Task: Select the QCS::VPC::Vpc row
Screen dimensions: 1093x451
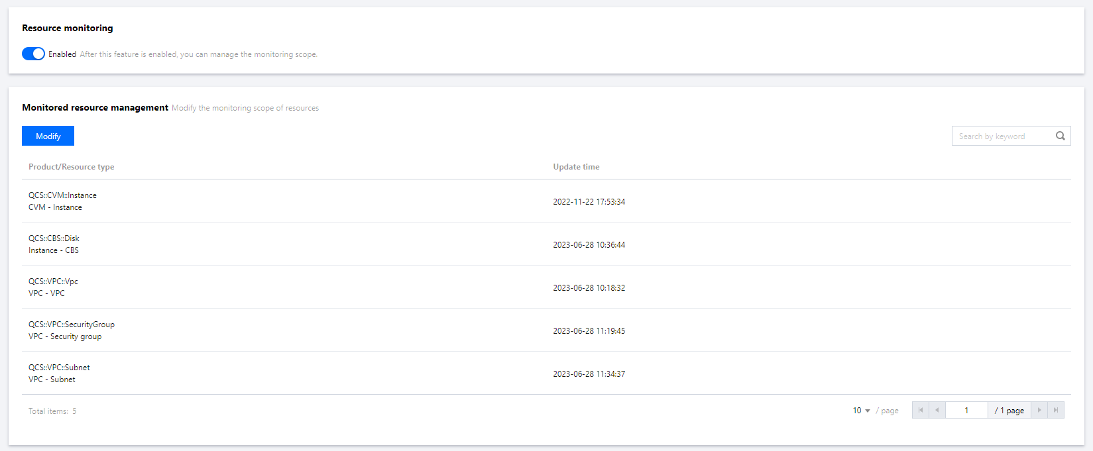Action: pos(546,287)
